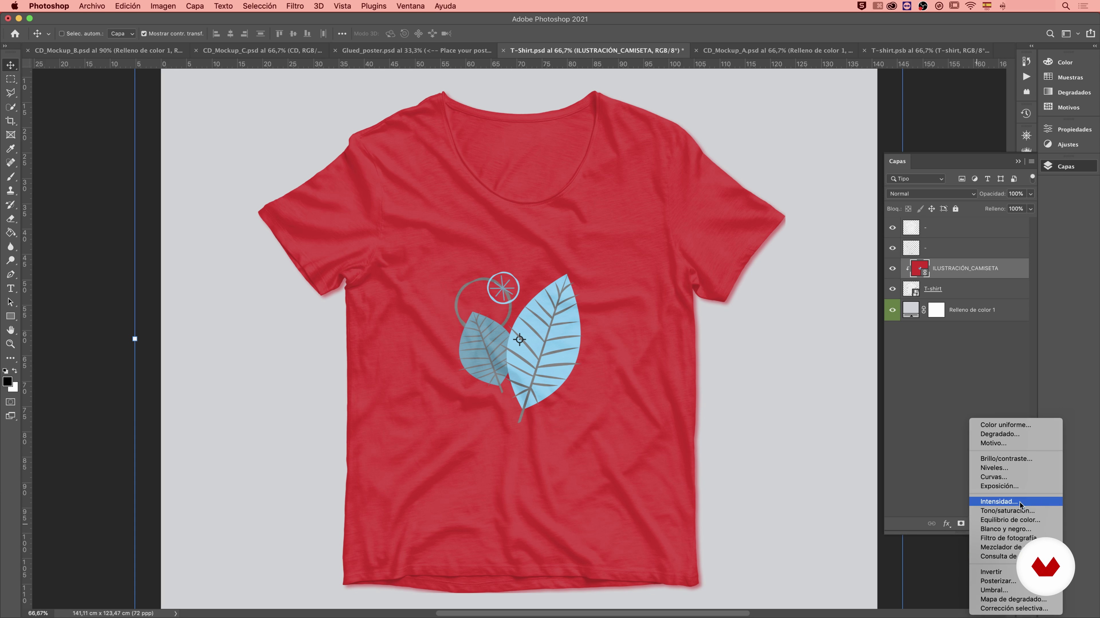Click on T-Shirt.psd tab to switch
Viewport: 1100px width, 618px height.
point(596,51)
